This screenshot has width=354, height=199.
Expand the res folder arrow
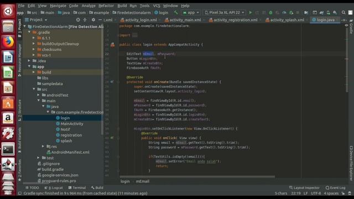point(43,146)
